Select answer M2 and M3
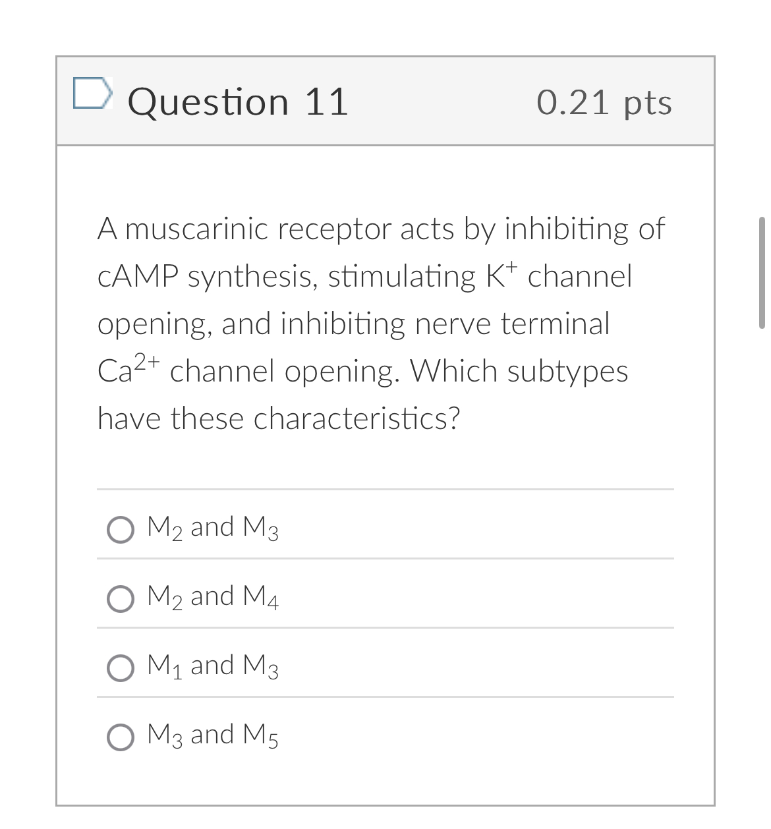Screen dimensions: 771x829 [121, 529]
